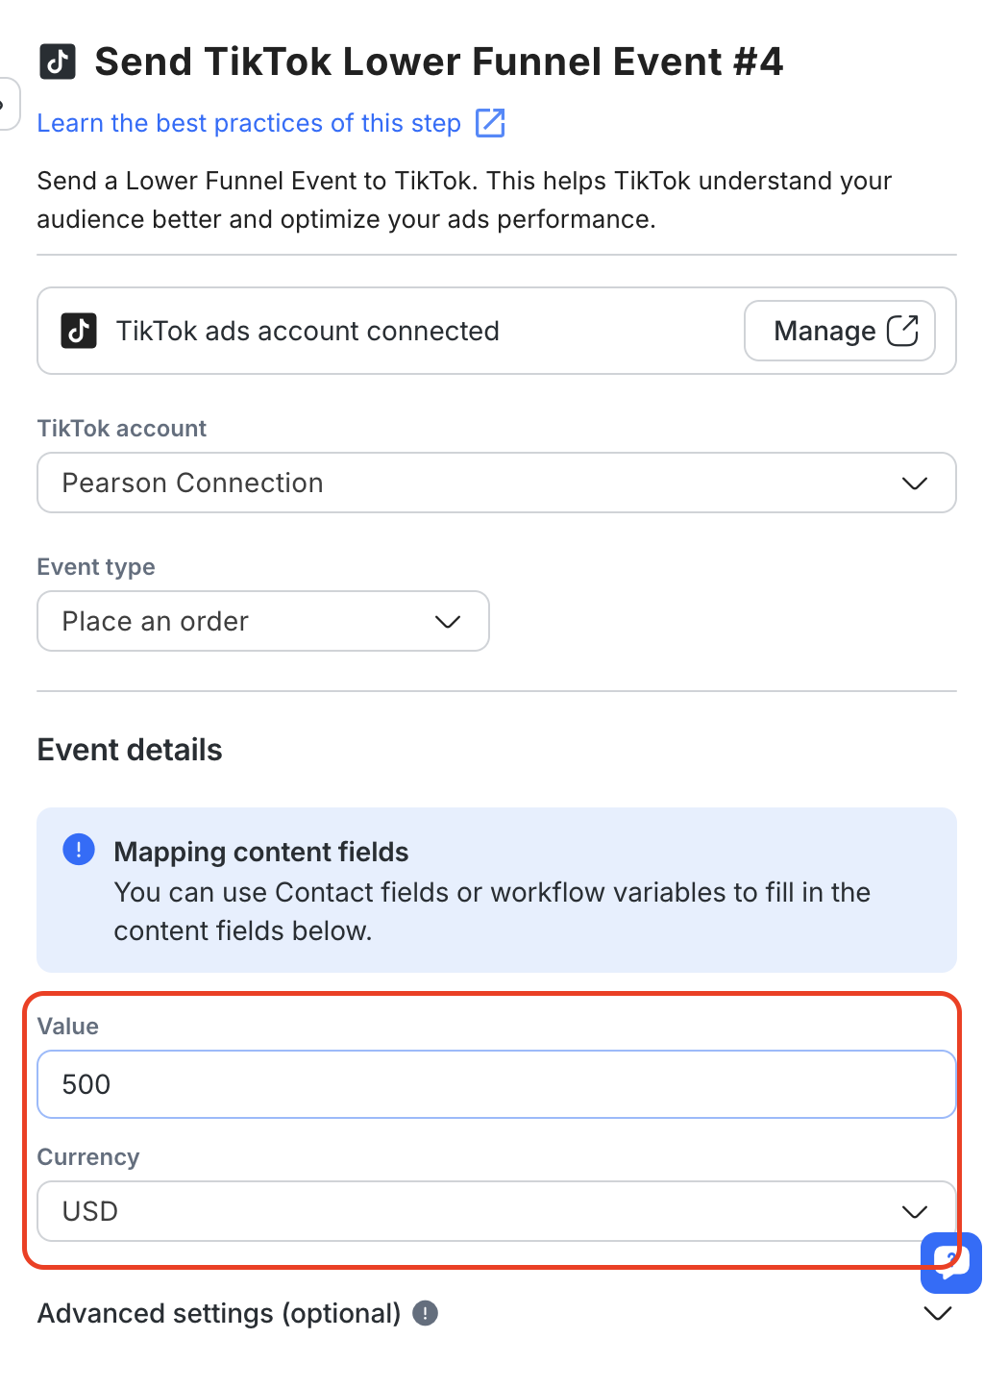Viewport: 984px width, 1388px height.
Task: Open the blue chat support widget
Action: point(951,1261)
